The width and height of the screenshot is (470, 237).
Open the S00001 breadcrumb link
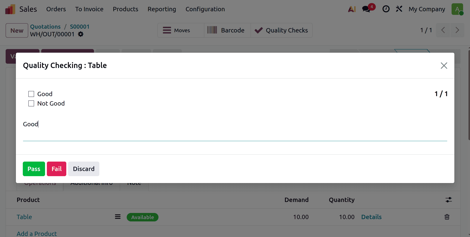80,27
